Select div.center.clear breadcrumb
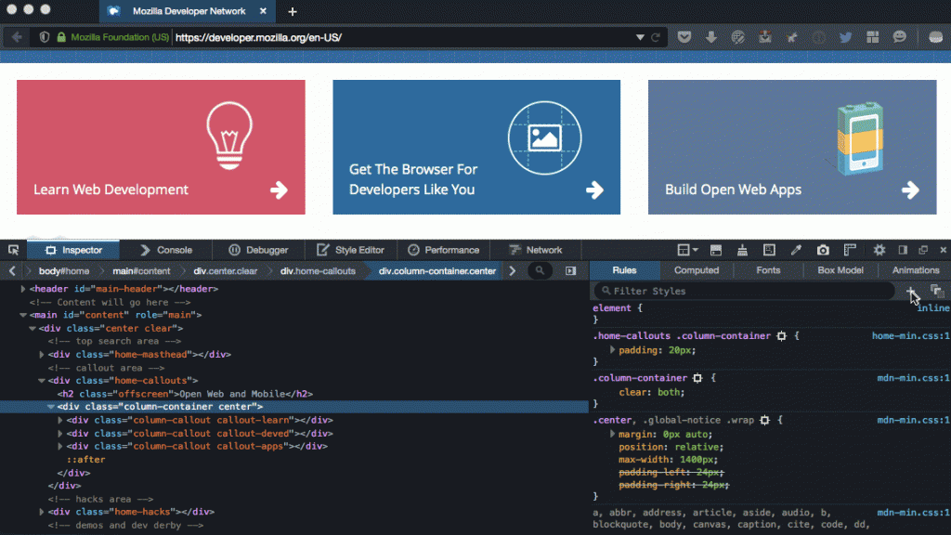This screenshot has width=951, height=535. [x=225, y=271]
